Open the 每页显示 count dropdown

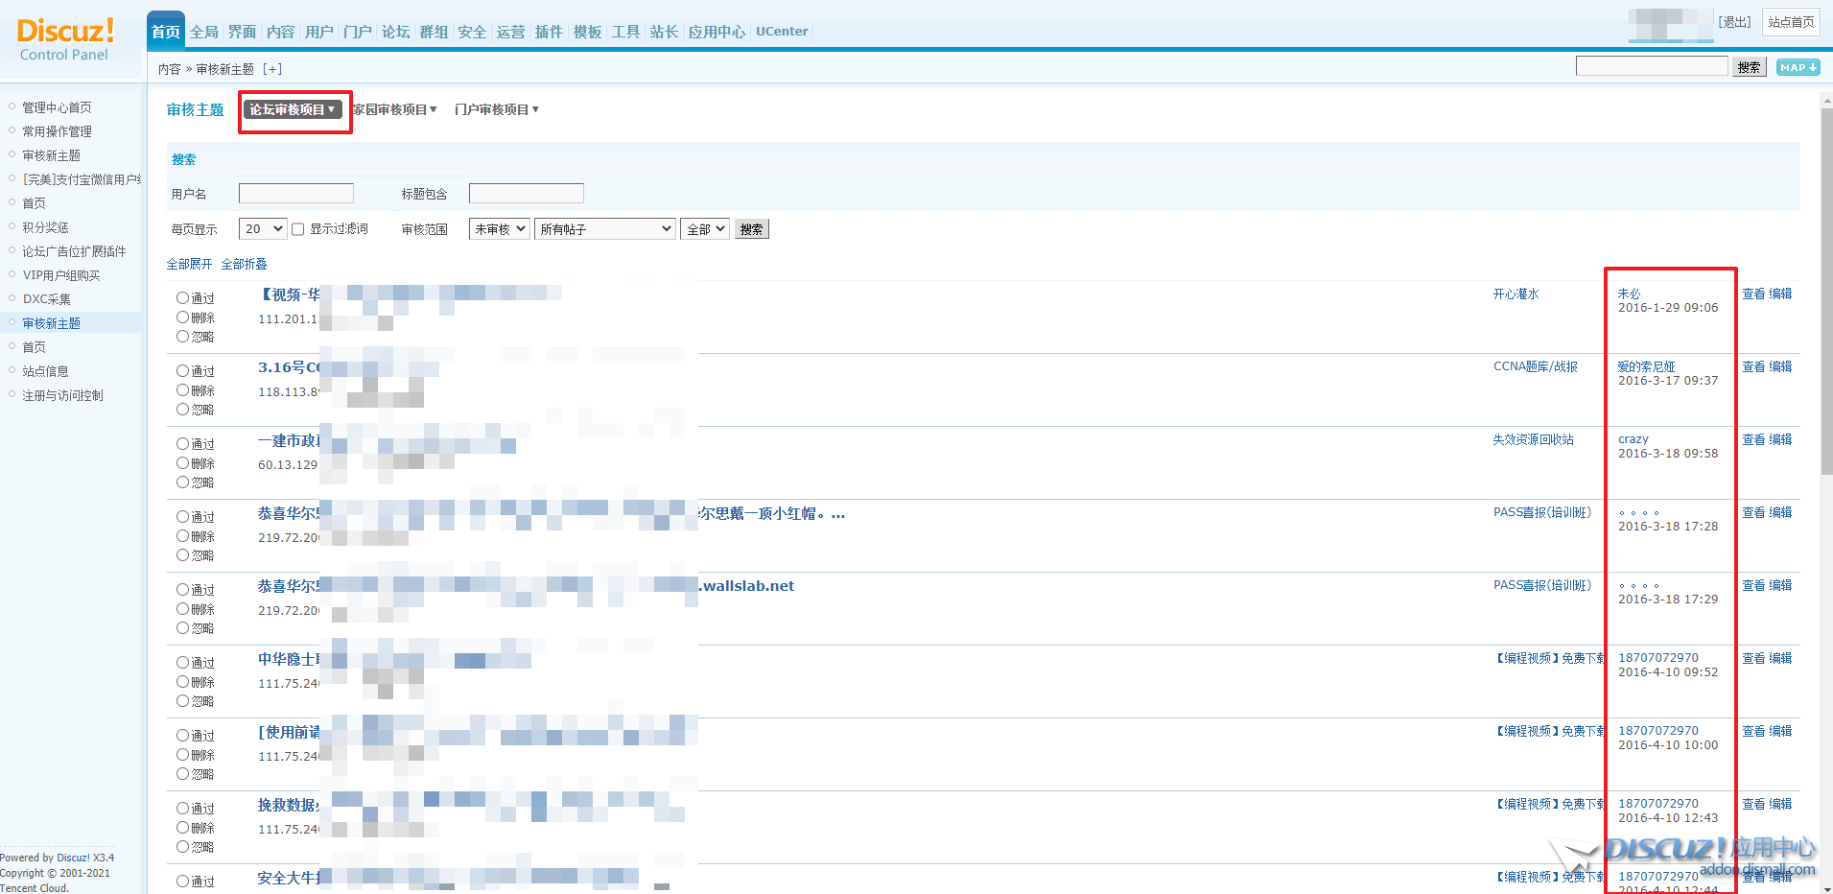263,229
